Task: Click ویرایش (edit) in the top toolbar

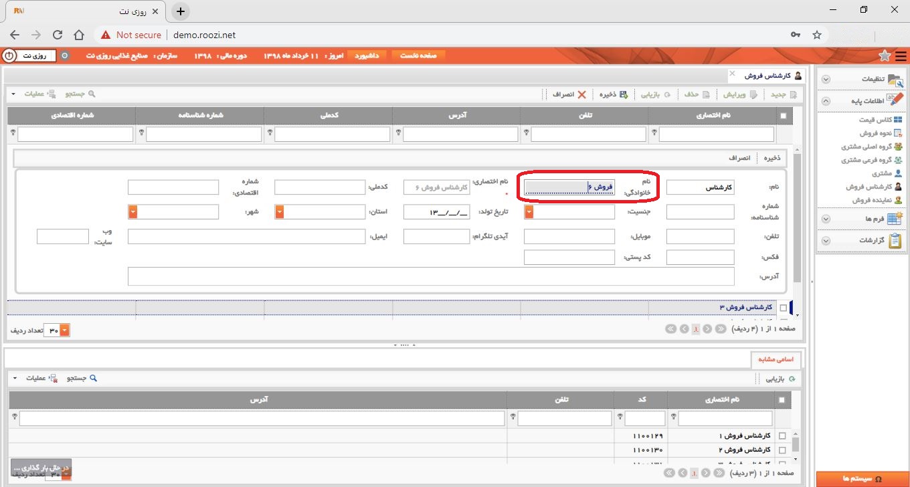Action: [x=741, y=95]
